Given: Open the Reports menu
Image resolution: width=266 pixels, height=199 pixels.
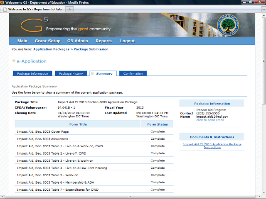Looking at the screenshot, I should 104,41.
